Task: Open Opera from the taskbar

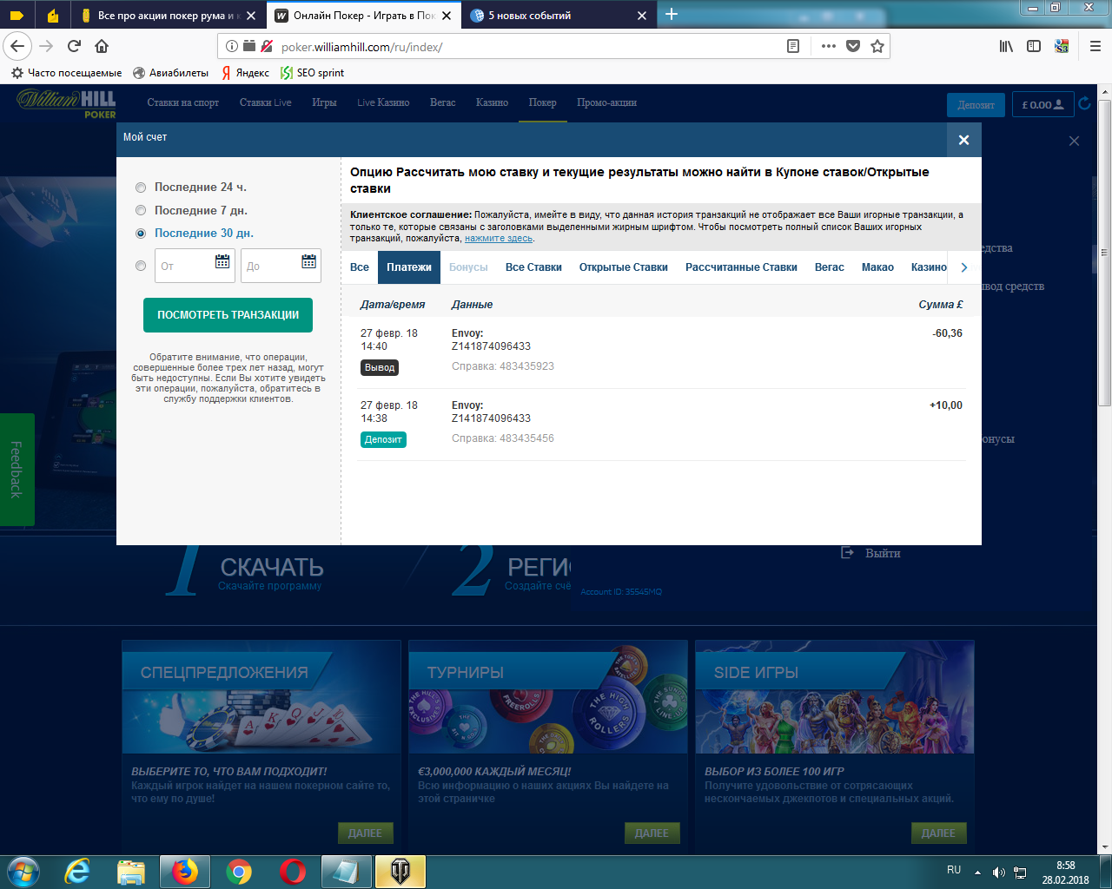Action: point(293,872)
